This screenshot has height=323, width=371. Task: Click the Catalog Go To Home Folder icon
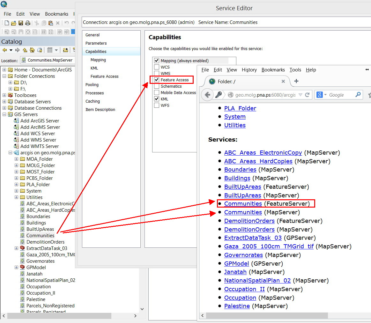click(32, 50)
